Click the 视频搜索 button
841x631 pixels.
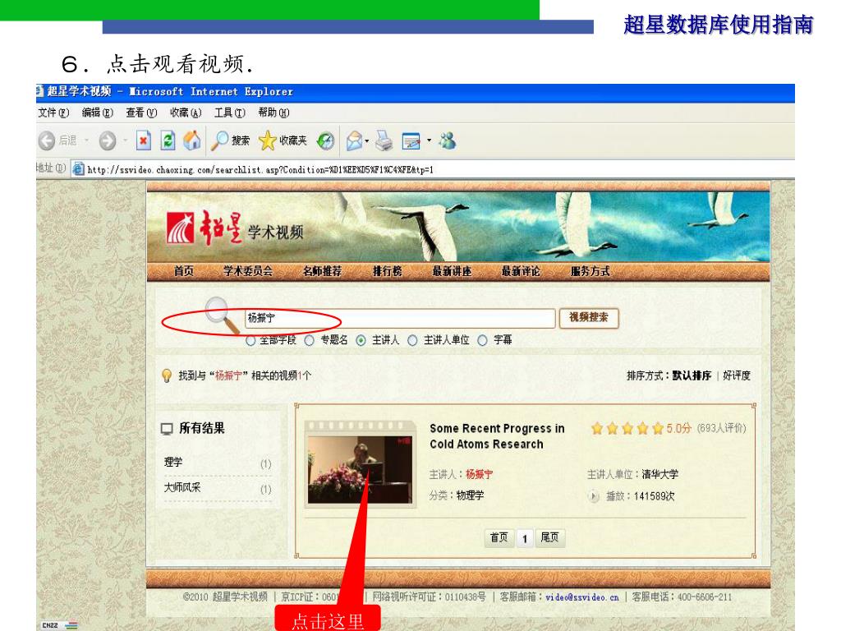tap(589, 318)
